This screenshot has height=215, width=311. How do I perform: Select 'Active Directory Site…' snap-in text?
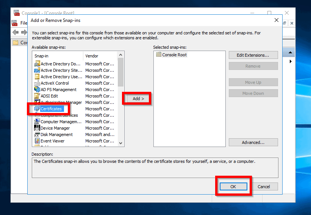[61, 70]
